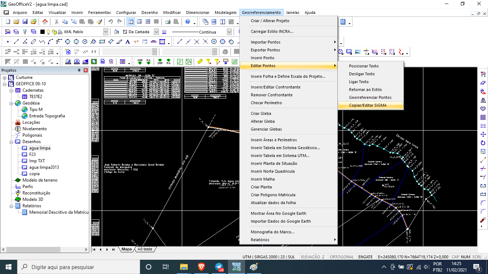Screen dimensions: 488x274
Task: Click the paint bucket fill icon
Action: 116,32
